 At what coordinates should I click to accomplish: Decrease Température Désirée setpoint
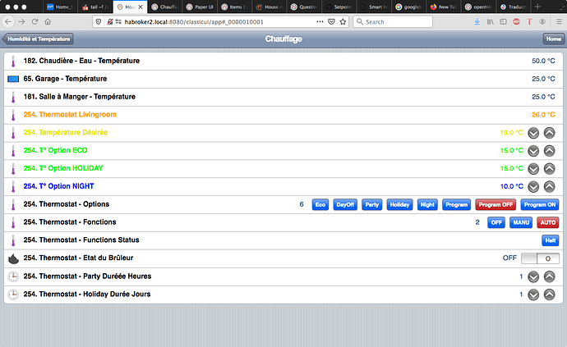point(533,133)
